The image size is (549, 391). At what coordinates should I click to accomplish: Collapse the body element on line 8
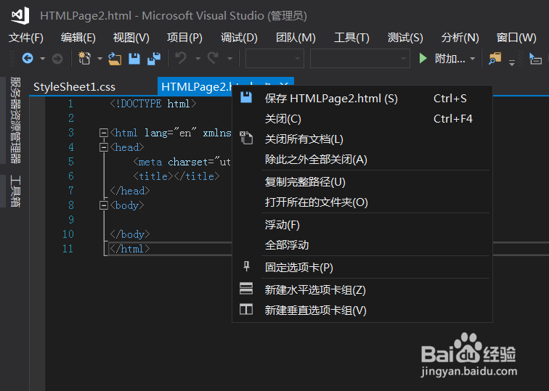pyautogui.click(x=104, y=205)
